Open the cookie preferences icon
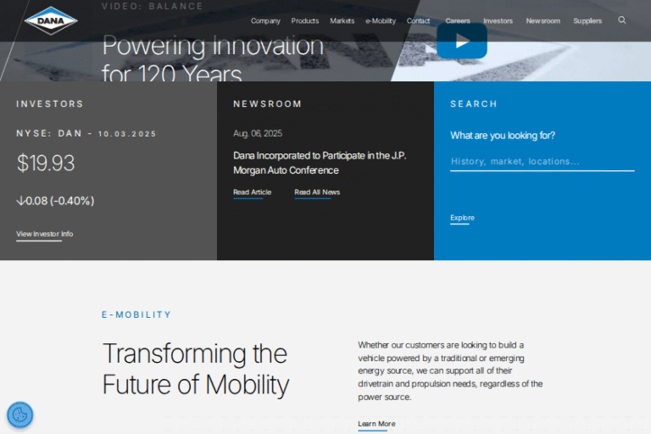 pyautogui.click(x=19, y=415)
